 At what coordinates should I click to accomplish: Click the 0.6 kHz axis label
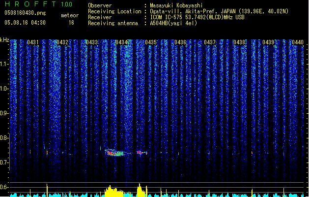4,187
